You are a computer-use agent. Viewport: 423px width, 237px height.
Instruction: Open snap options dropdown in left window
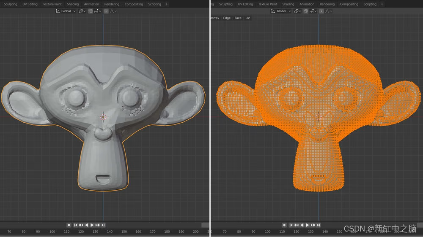click(98, 11)
